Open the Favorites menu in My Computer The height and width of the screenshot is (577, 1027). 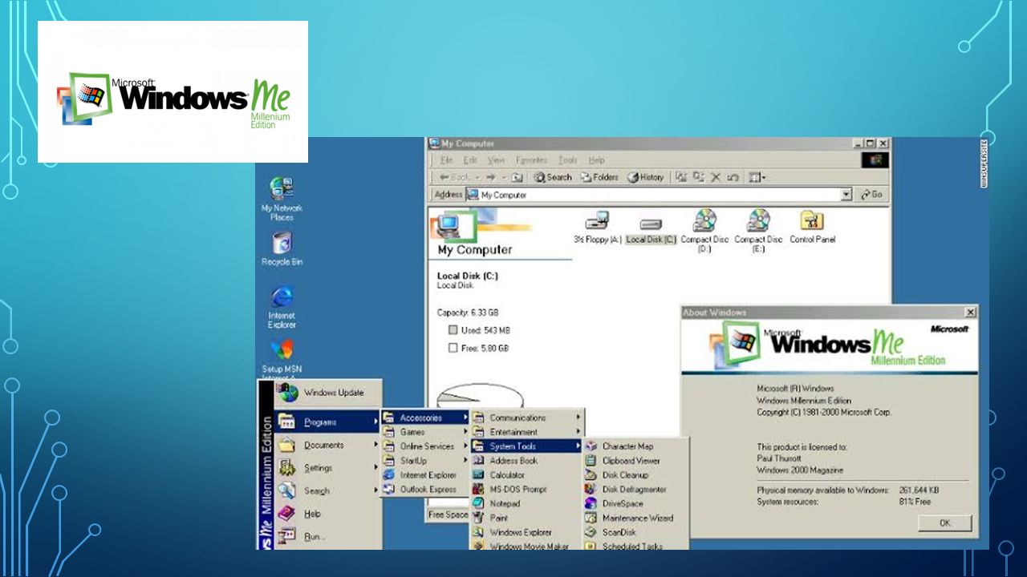click(531, 160)
